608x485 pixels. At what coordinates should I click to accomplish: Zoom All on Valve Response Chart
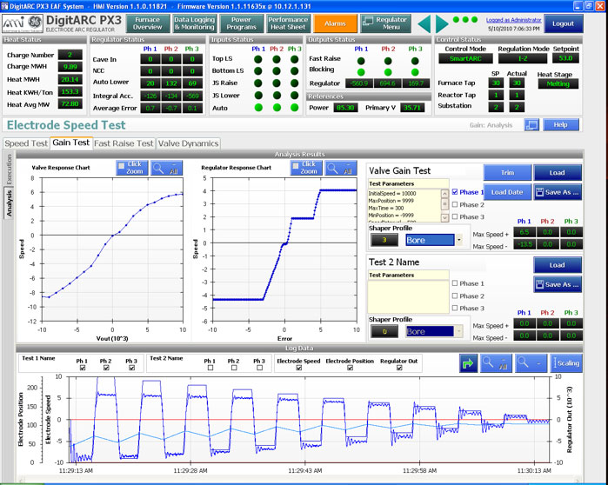(x=166, y=168)
